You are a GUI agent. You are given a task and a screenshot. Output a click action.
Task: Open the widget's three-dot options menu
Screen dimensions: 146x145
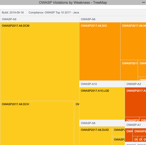click(x=143, y=2)
